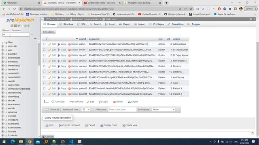The width and height of the screenshot is (259, 145).
Task: Tick the checkbox for admin row
Action: 44,44
